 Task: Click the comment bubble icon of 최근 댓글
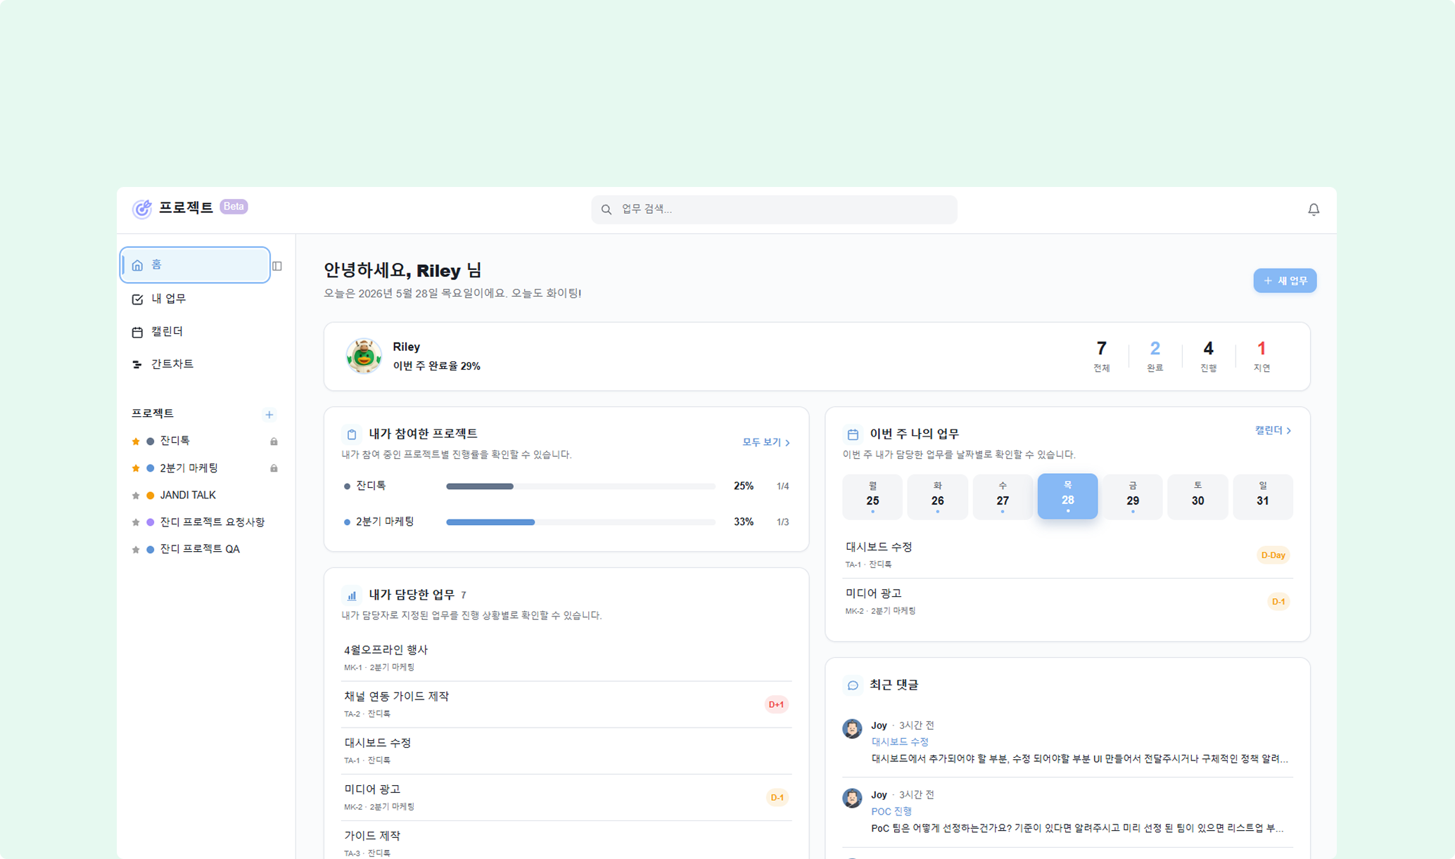pyautogui.click(x=853, y=685)
